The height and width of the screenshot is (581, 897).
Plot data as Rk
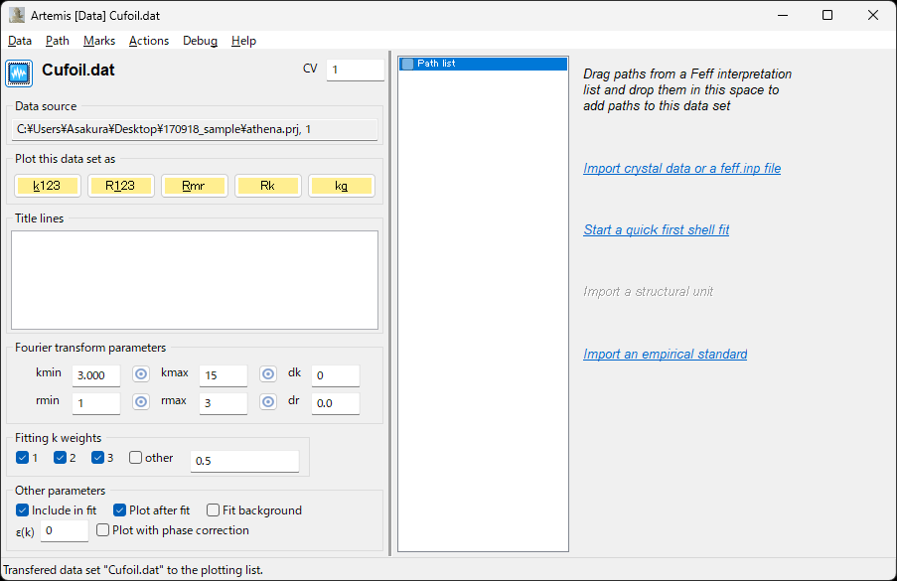(268, 186)
